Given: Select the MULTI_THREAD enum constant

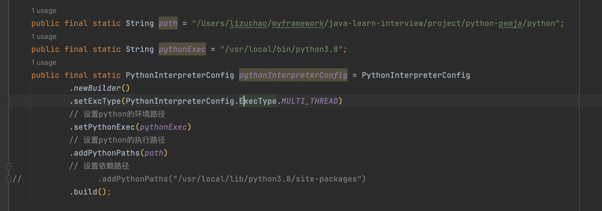Looking at the screenshot, I should point(310,101).
